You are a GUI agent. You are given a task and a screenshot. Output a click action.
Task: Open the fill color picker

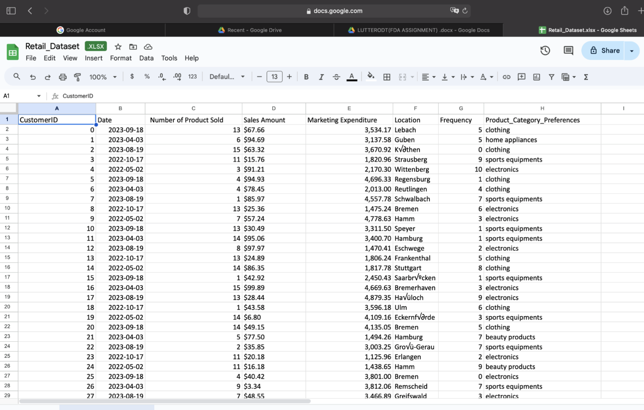[371, 77]
